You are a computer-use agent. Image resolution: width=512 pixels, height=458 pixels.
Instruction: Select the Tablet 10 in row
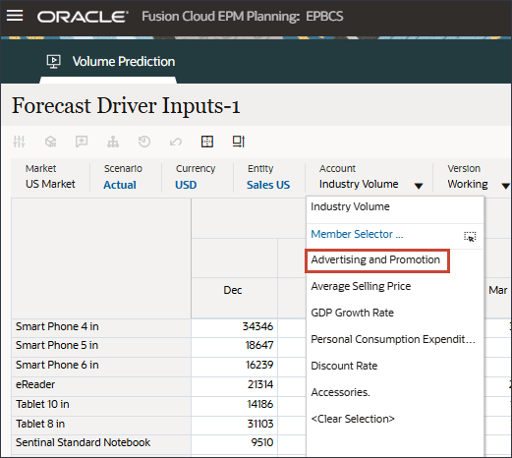pyautogui.click(x=101, y=406)
